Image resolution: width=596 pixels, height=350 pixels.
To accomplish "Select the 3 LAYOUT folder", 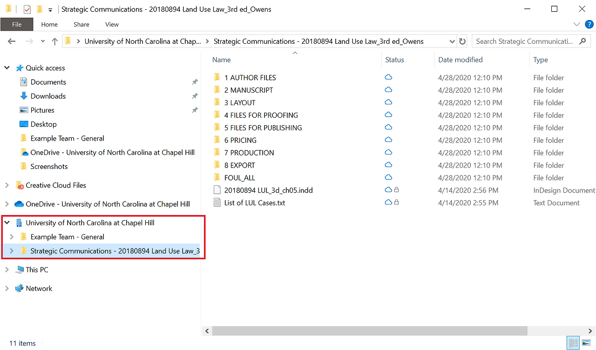I will click(240, 103).
